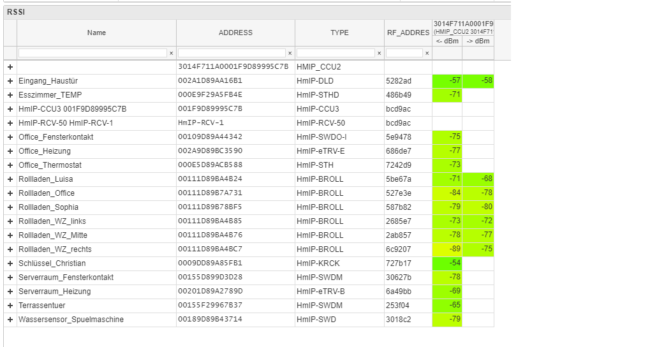Sort by the '<- dBm' column header
The image size is (650, 347).
(x=447, y=41)
